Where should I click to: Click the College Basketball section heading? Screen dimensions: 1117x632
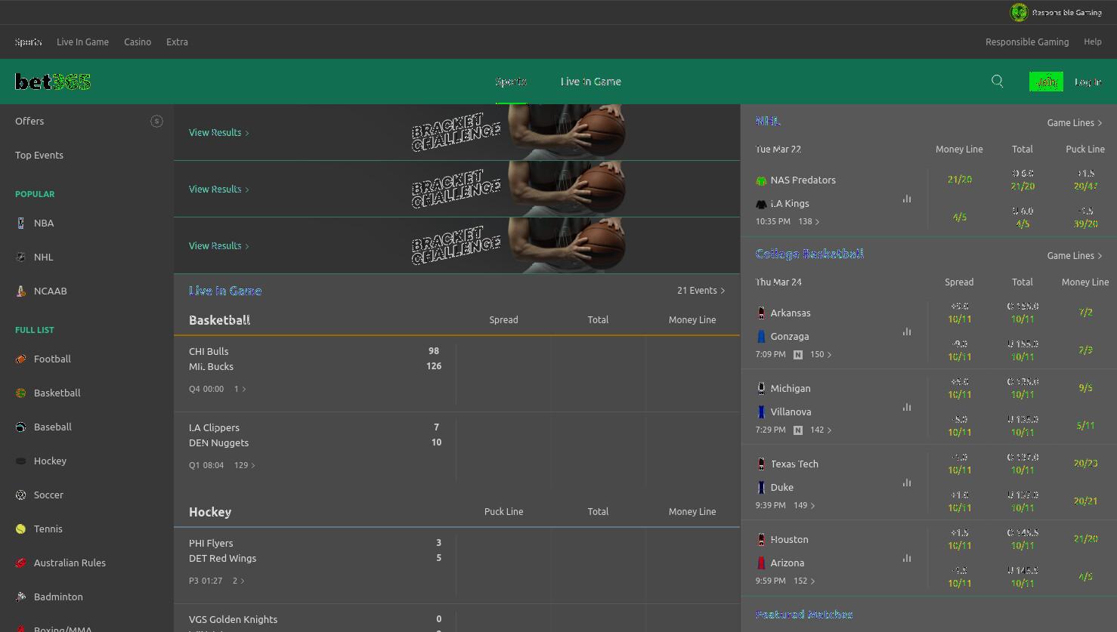tap(809, 254)
